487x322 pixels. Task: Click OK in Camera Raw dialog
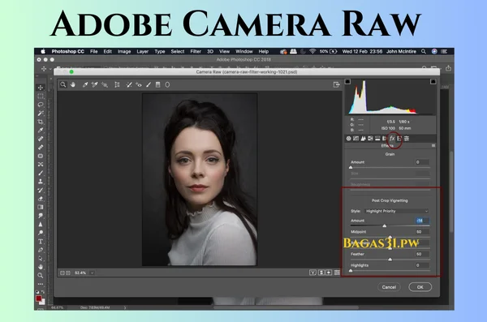point(420,287)
